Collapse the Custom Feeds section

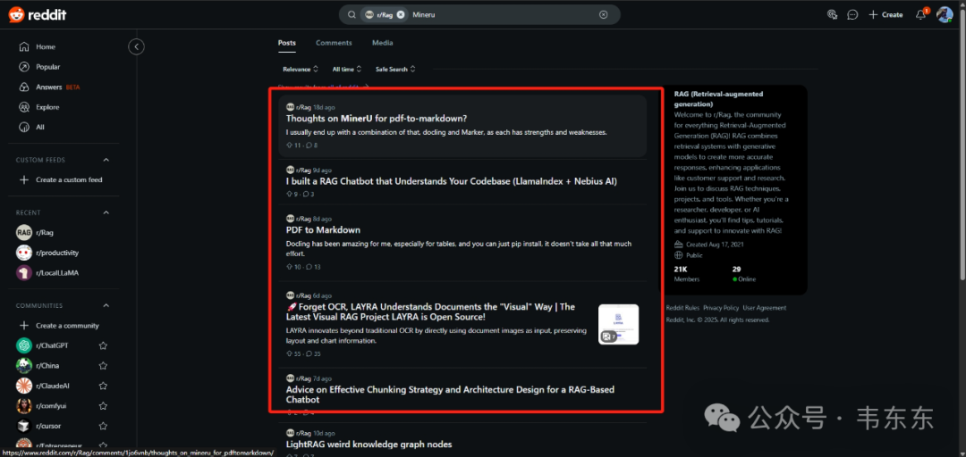point(106,160)
